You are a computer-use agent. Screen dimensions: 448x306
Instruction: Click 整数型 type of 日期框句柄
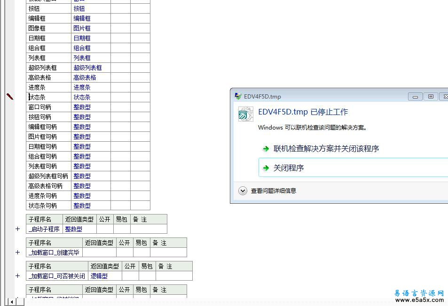coord(91,146)
